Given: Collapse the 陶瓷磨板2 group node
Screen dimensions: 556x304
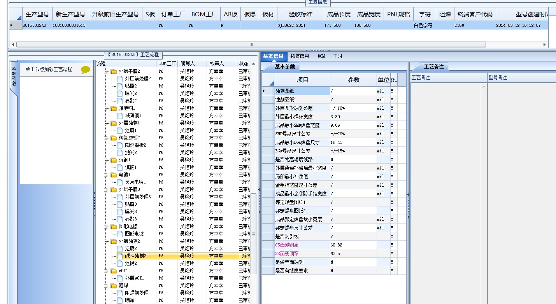Looking at the screenshot, I should click(x=105, y=138).
